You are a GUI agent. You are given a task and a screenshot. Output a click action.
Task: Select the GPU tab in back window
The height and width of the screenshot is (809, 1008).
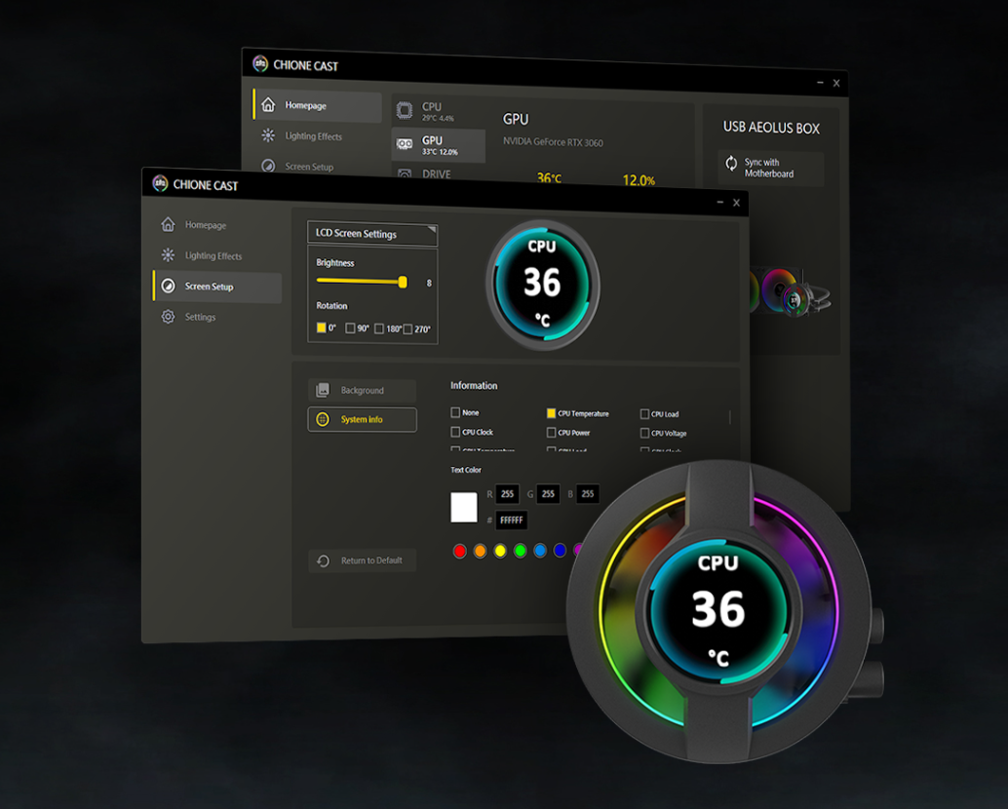coord(438,144)
